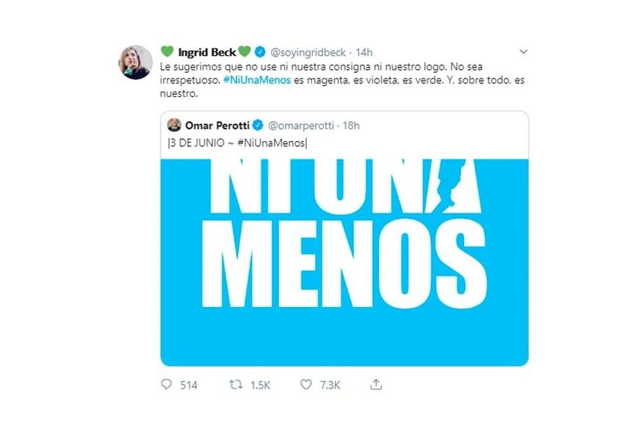Click the reply speech bubble icon

(x=166, y=384)
